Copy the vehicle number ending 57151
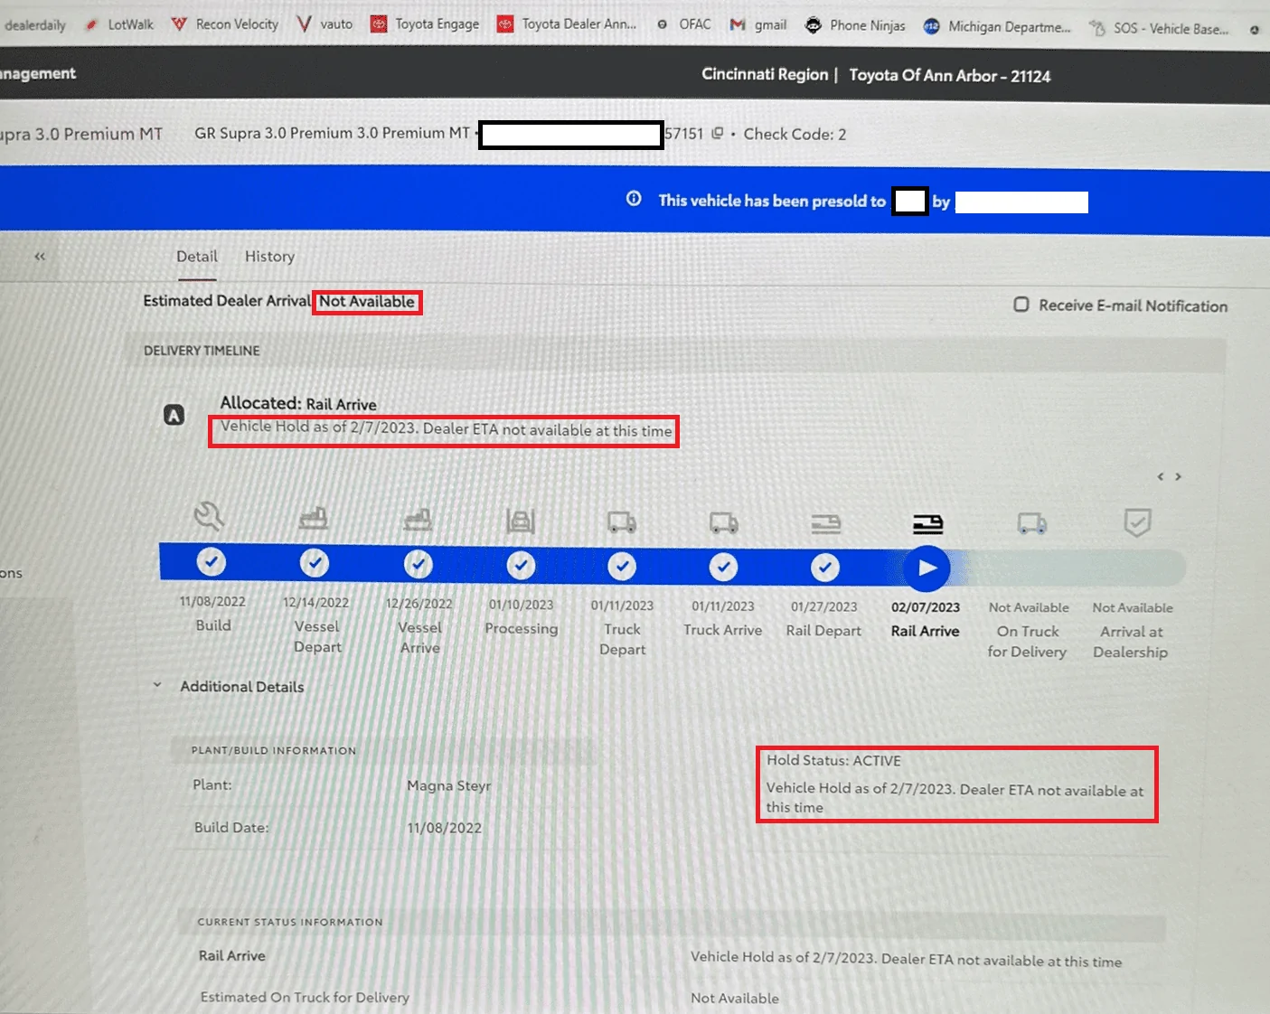 (718, 134)
